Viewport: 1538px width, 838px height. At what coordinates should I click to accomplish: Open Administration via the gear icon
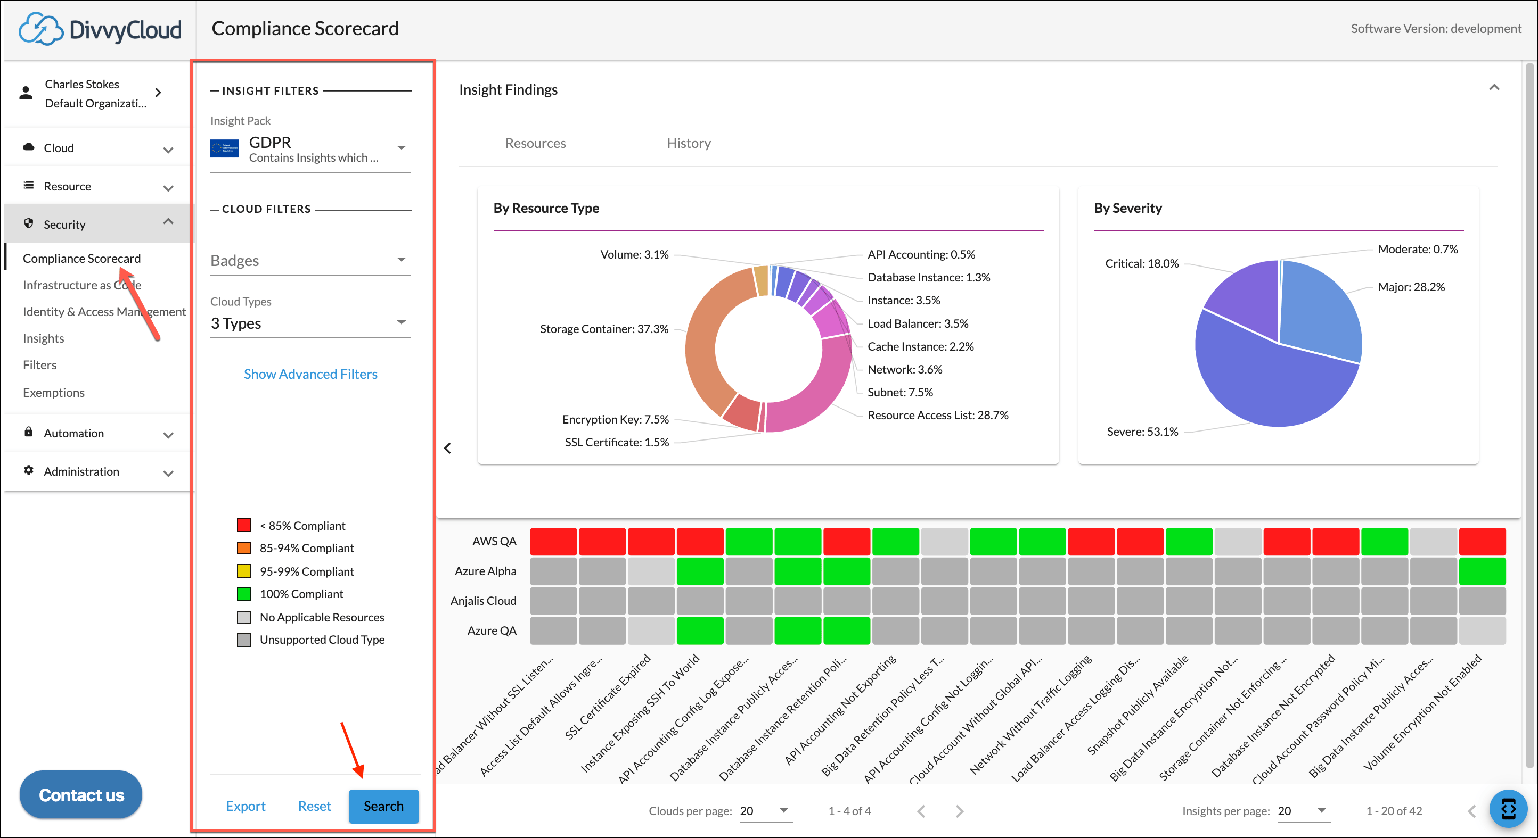pyautogui.click(x=28, y=470)
